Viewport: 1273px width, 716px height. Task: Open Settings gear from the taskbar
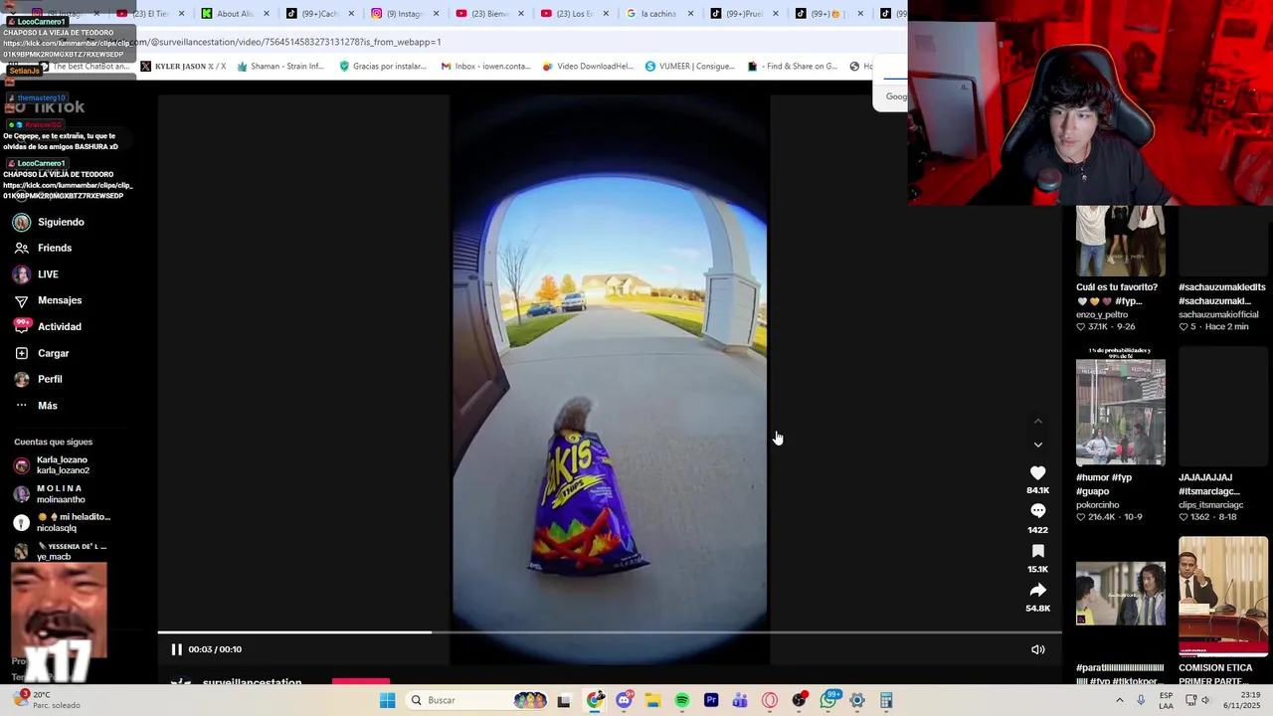pos(857,700)
